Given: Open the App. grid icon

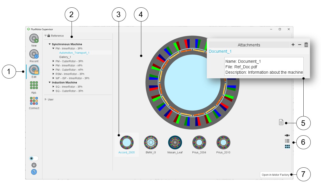Looking at the screenshot, I should (x=34, y=85).
